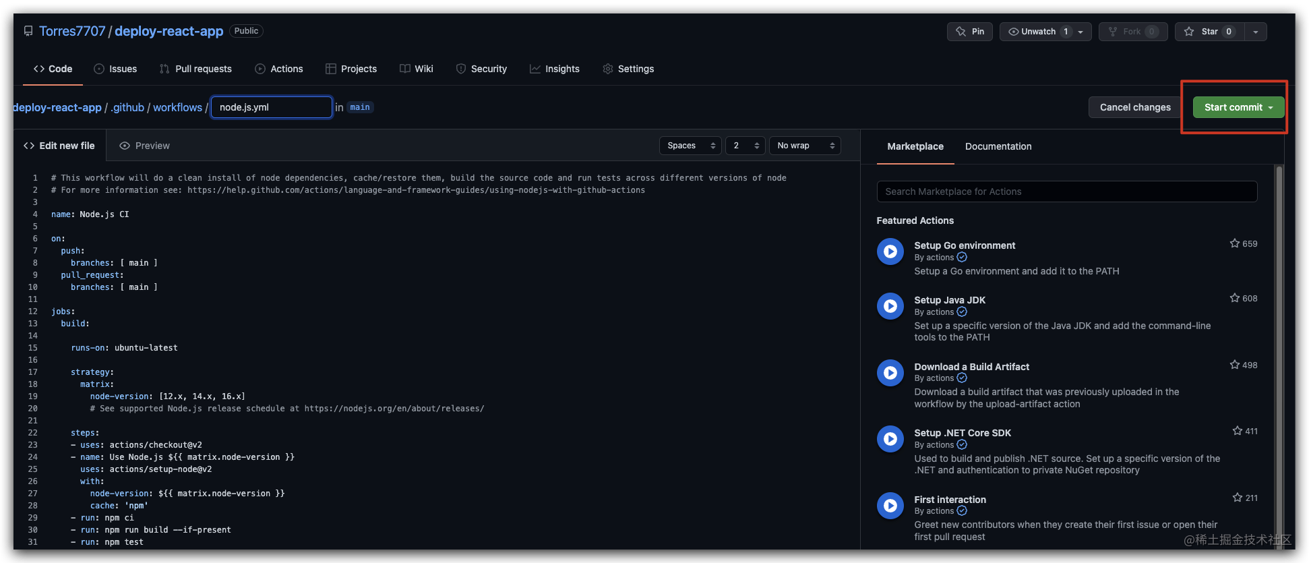Pin the repository with the Pin button
Image resolution: width=1309 pixels, height=563 pixels.
(x=969, y=32)
